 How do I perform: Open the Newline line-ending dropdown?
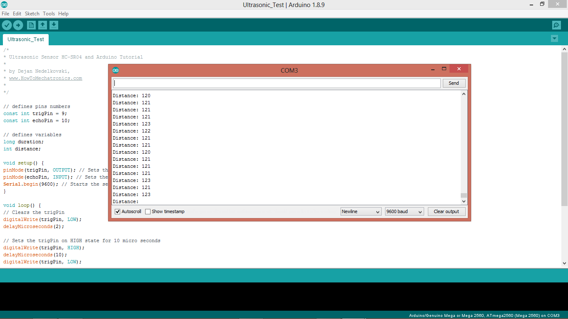coord(361,211)
